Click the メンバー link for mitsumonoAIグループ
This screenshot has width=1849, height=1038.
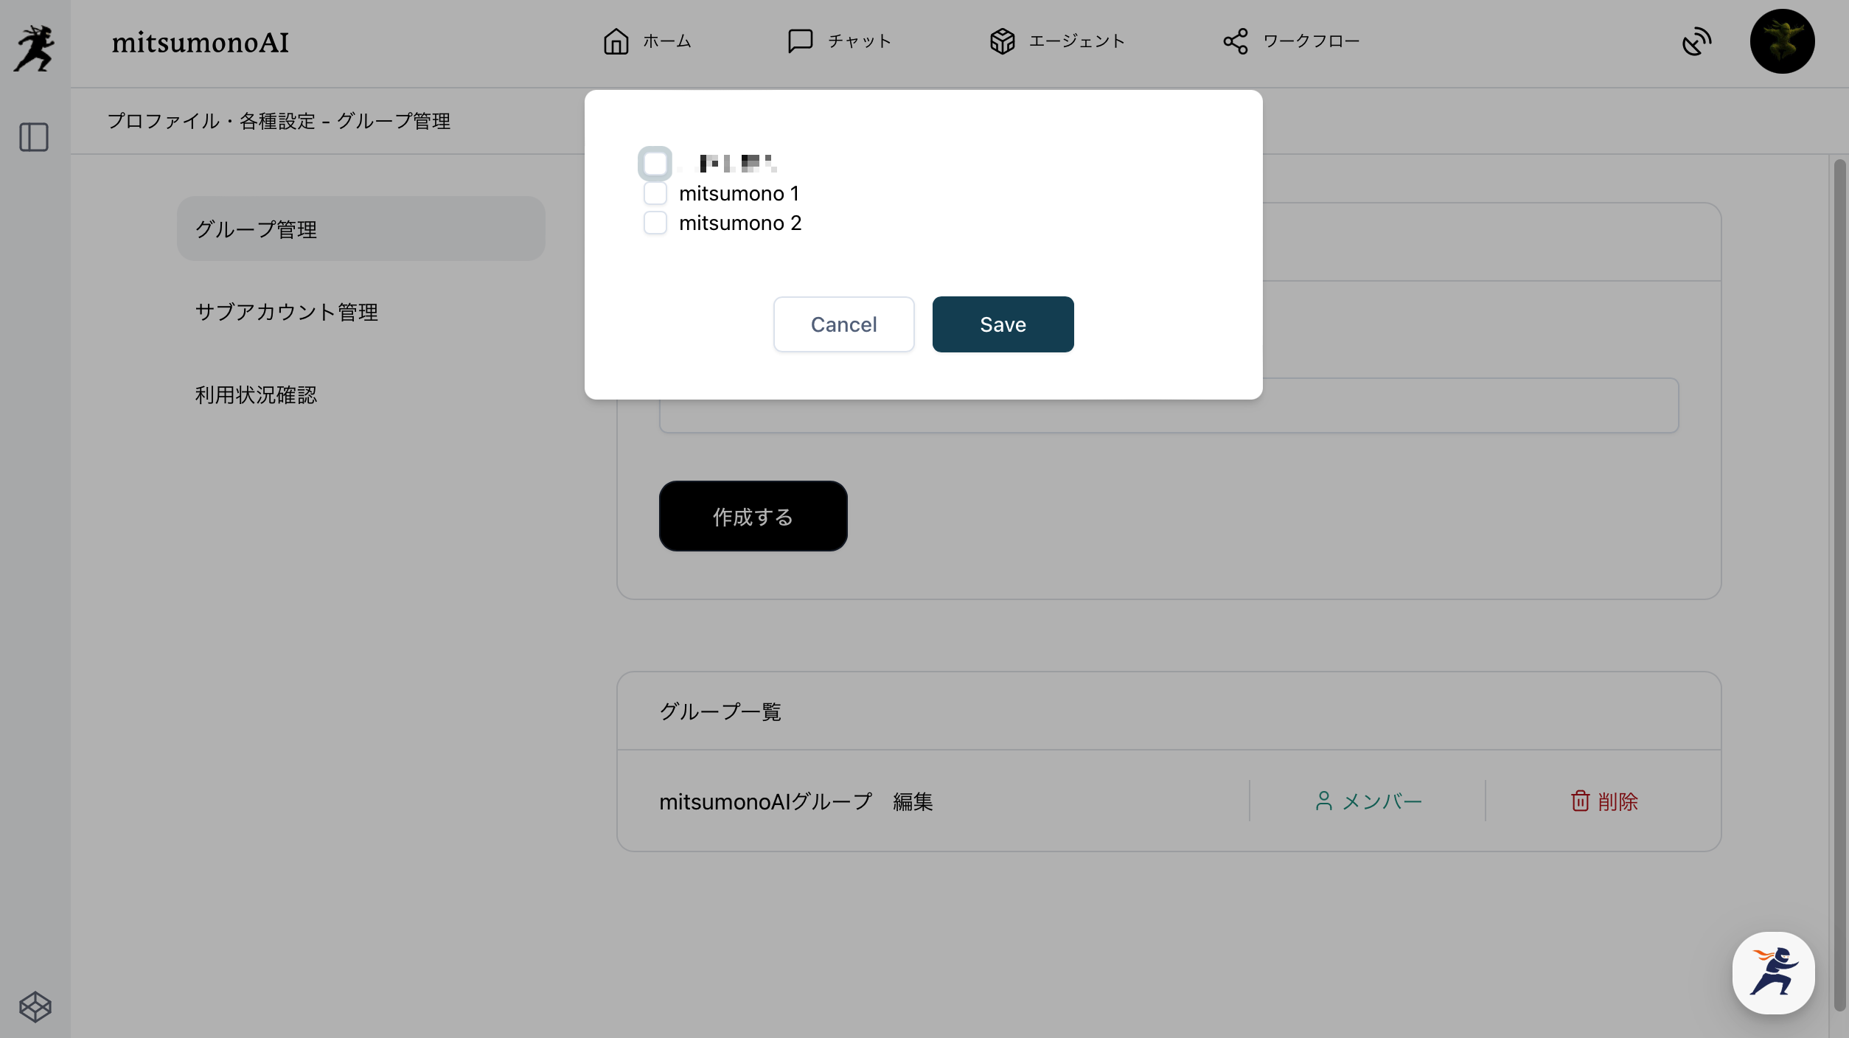[1368, 801]
